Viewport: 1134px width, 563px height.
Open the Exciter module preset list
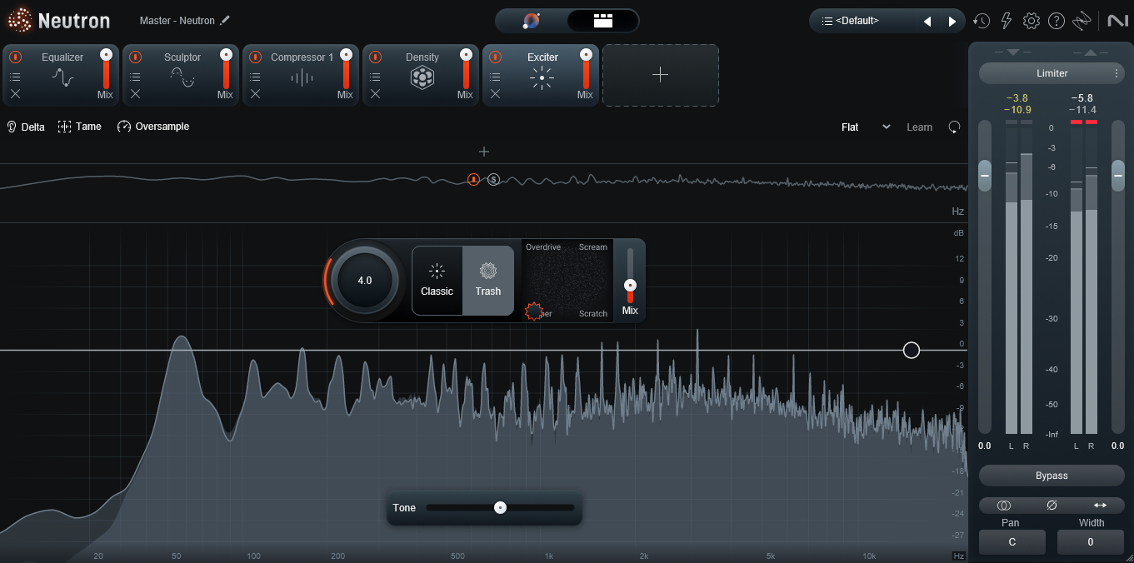[x=495, y=77]
